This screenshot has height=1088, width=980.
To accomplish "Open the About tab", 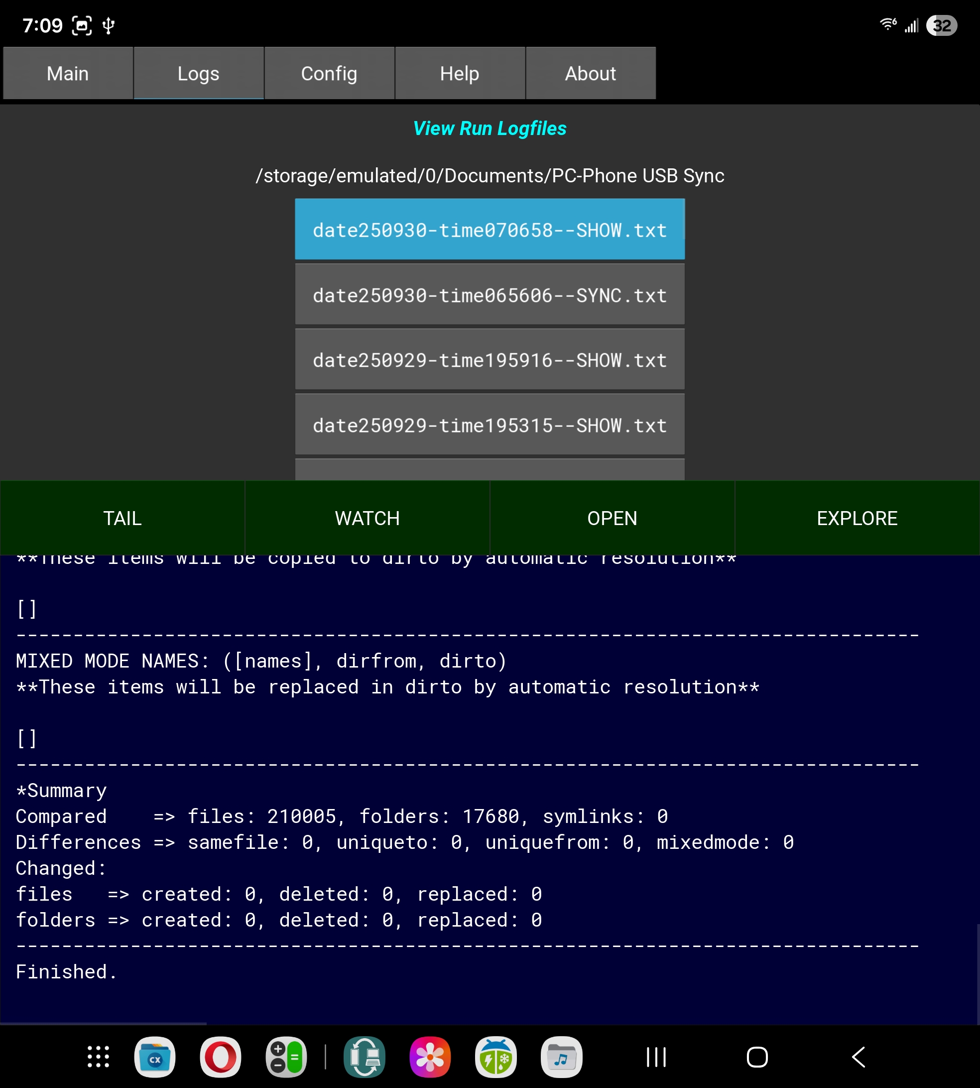I will (x=590, y=73).
